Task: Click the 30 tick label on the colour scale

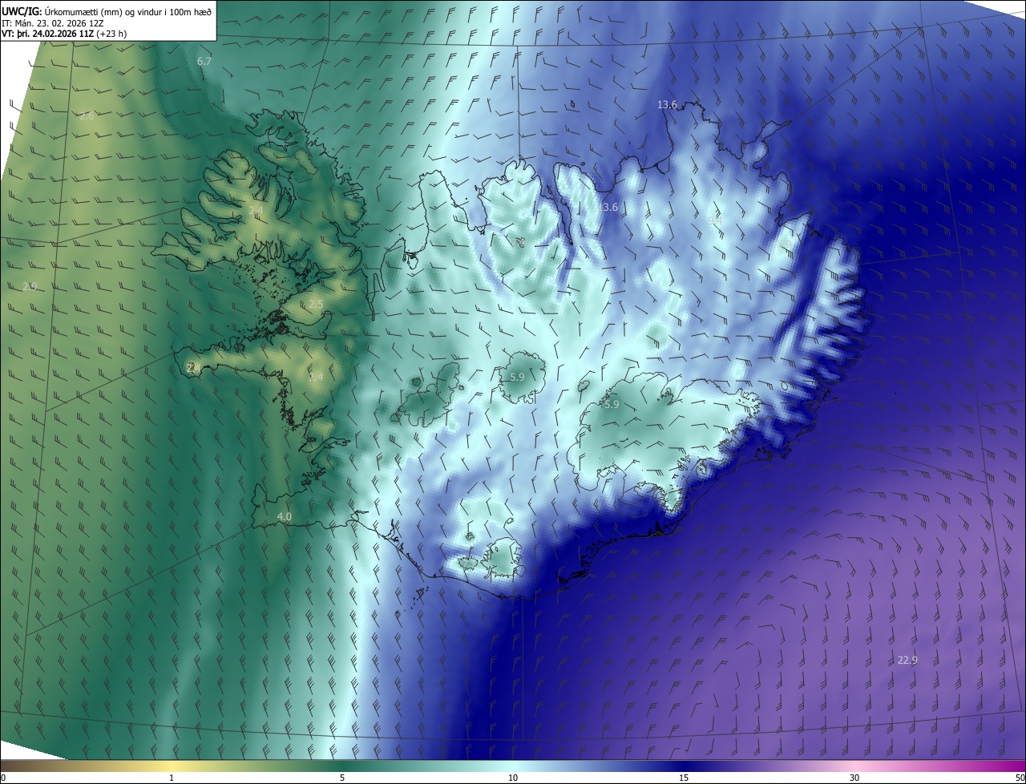Action: click(854, 778)
